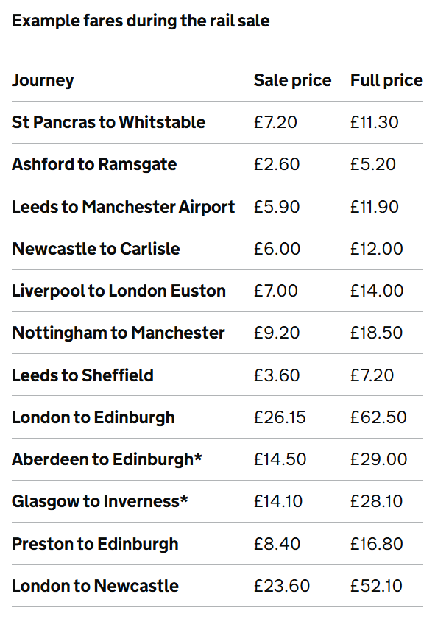Click the Glasgow to Inverness* journey

pyautogui.click(x=100, y=501)
